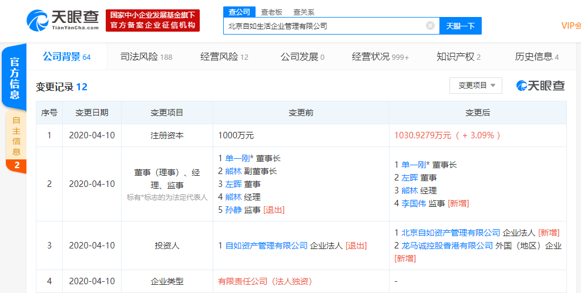The width and height of the screenshot is (581, 293).
Task: Open 李国伟 supervisor profile link
Action: pos(414,203)
